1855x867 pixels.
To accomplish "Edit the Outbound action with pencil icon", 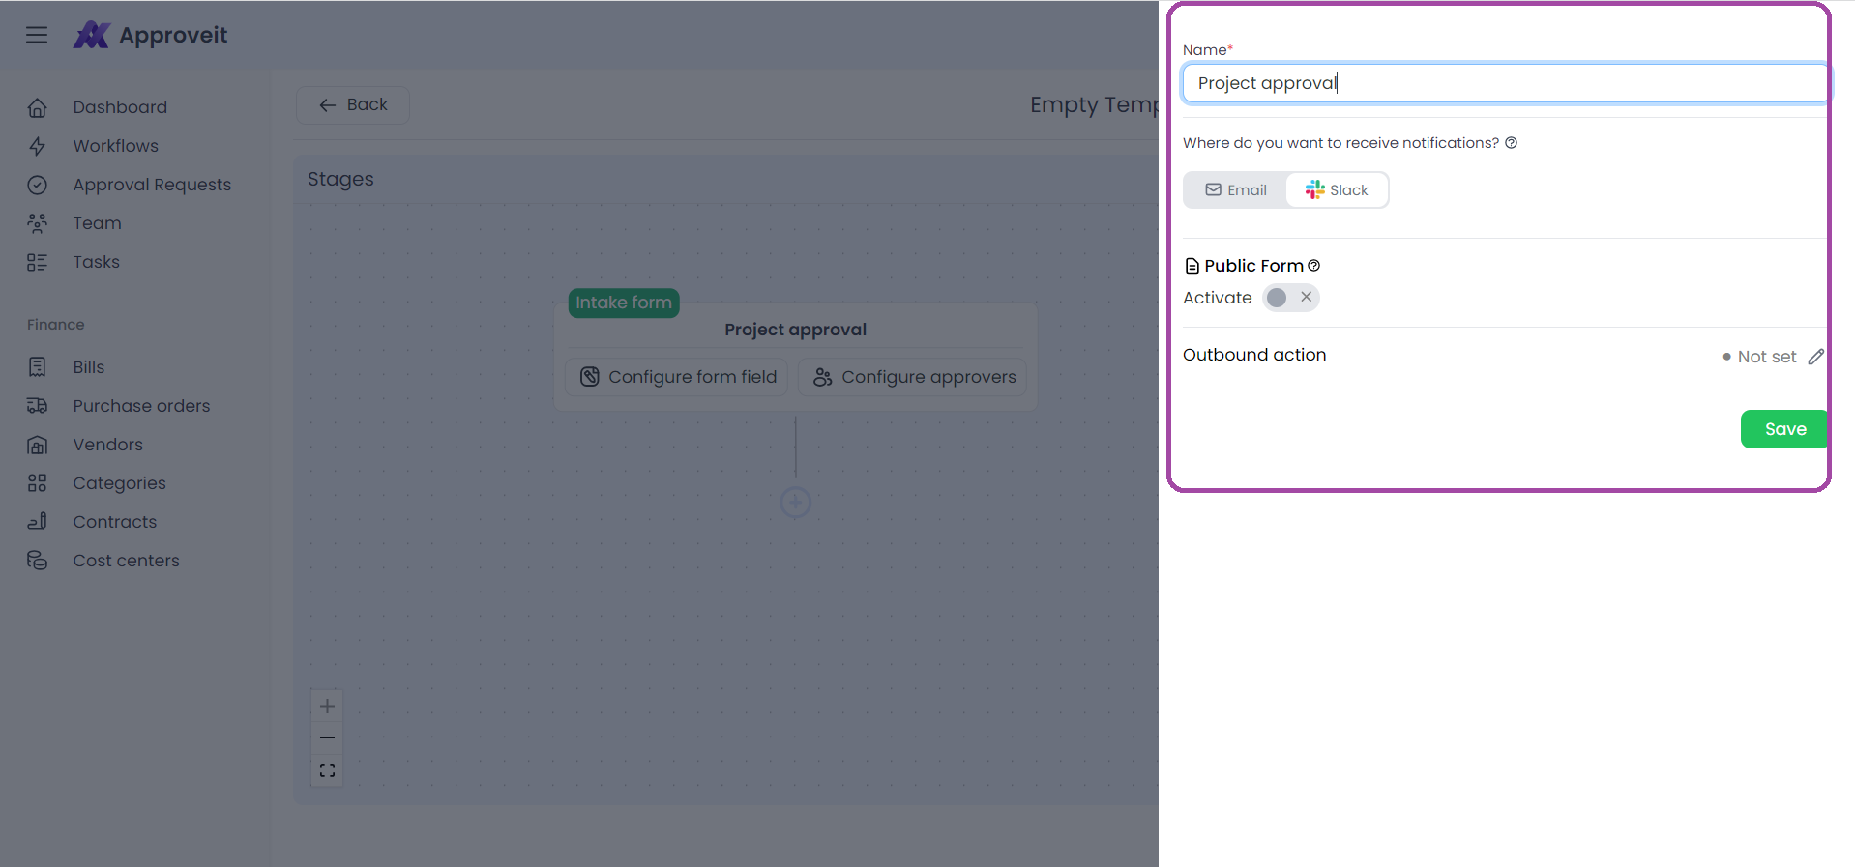I will (x=1815, y=357).
